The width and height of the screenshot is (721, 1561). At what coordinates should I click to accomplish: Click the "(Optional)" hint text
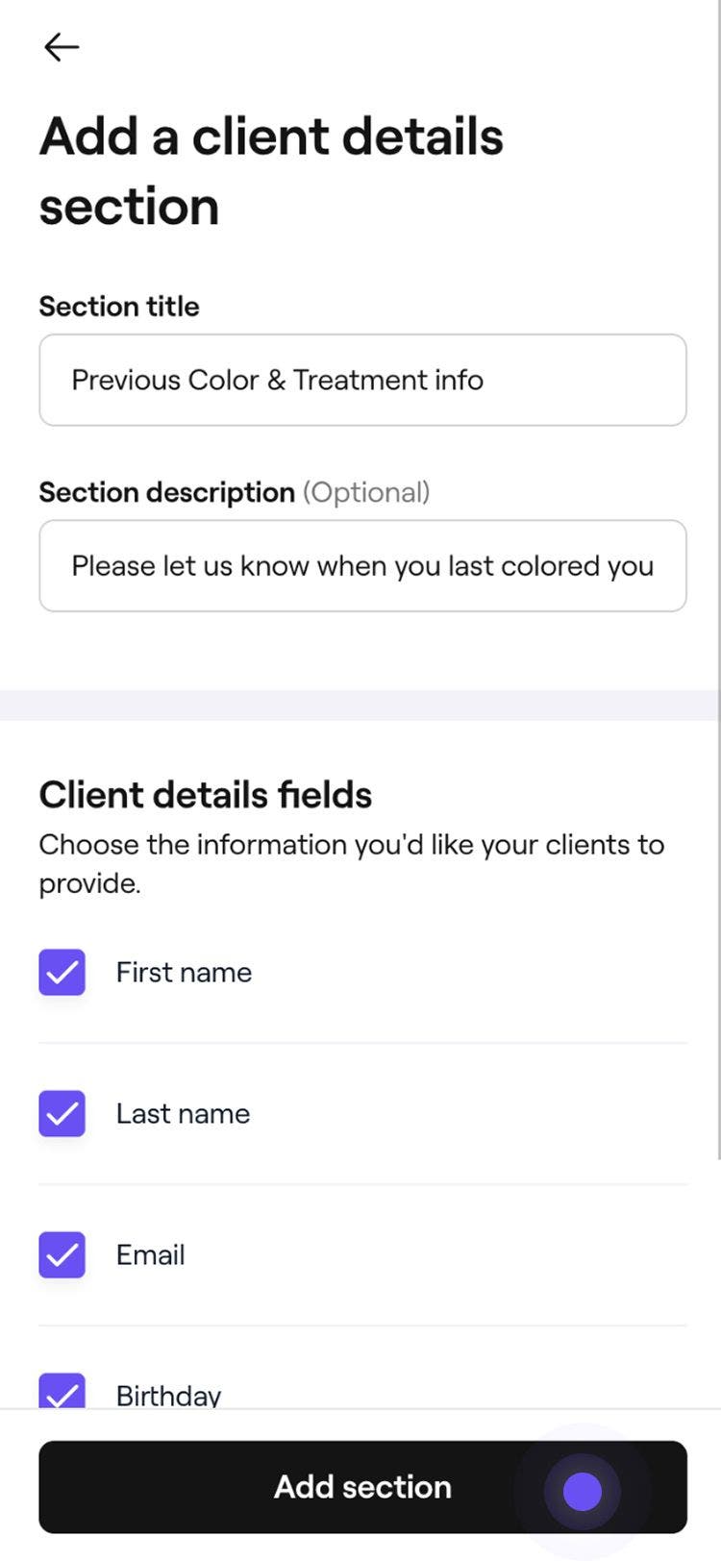[x=366, y=492]
